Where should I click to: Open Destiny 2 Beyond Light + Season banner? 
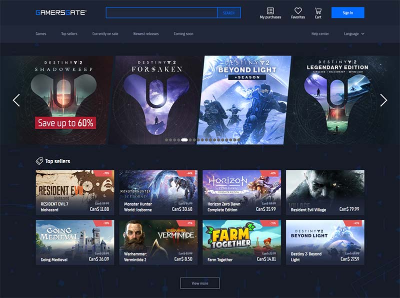click(x=244, y=100)
